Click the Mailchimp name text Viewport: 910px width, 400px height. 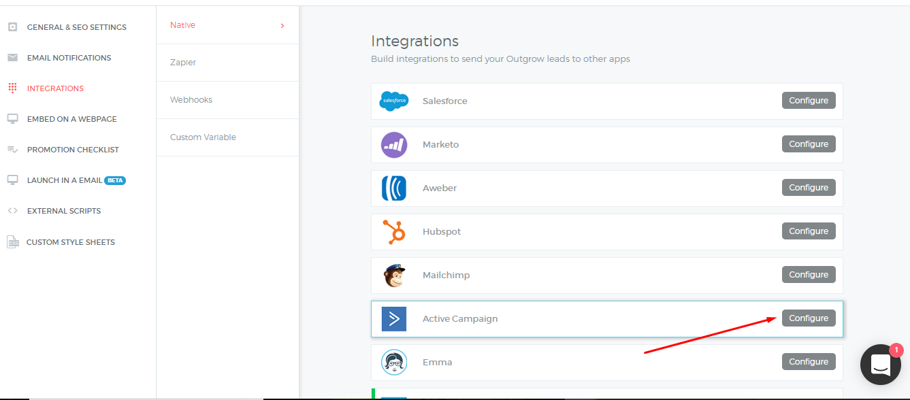(446, 276)
